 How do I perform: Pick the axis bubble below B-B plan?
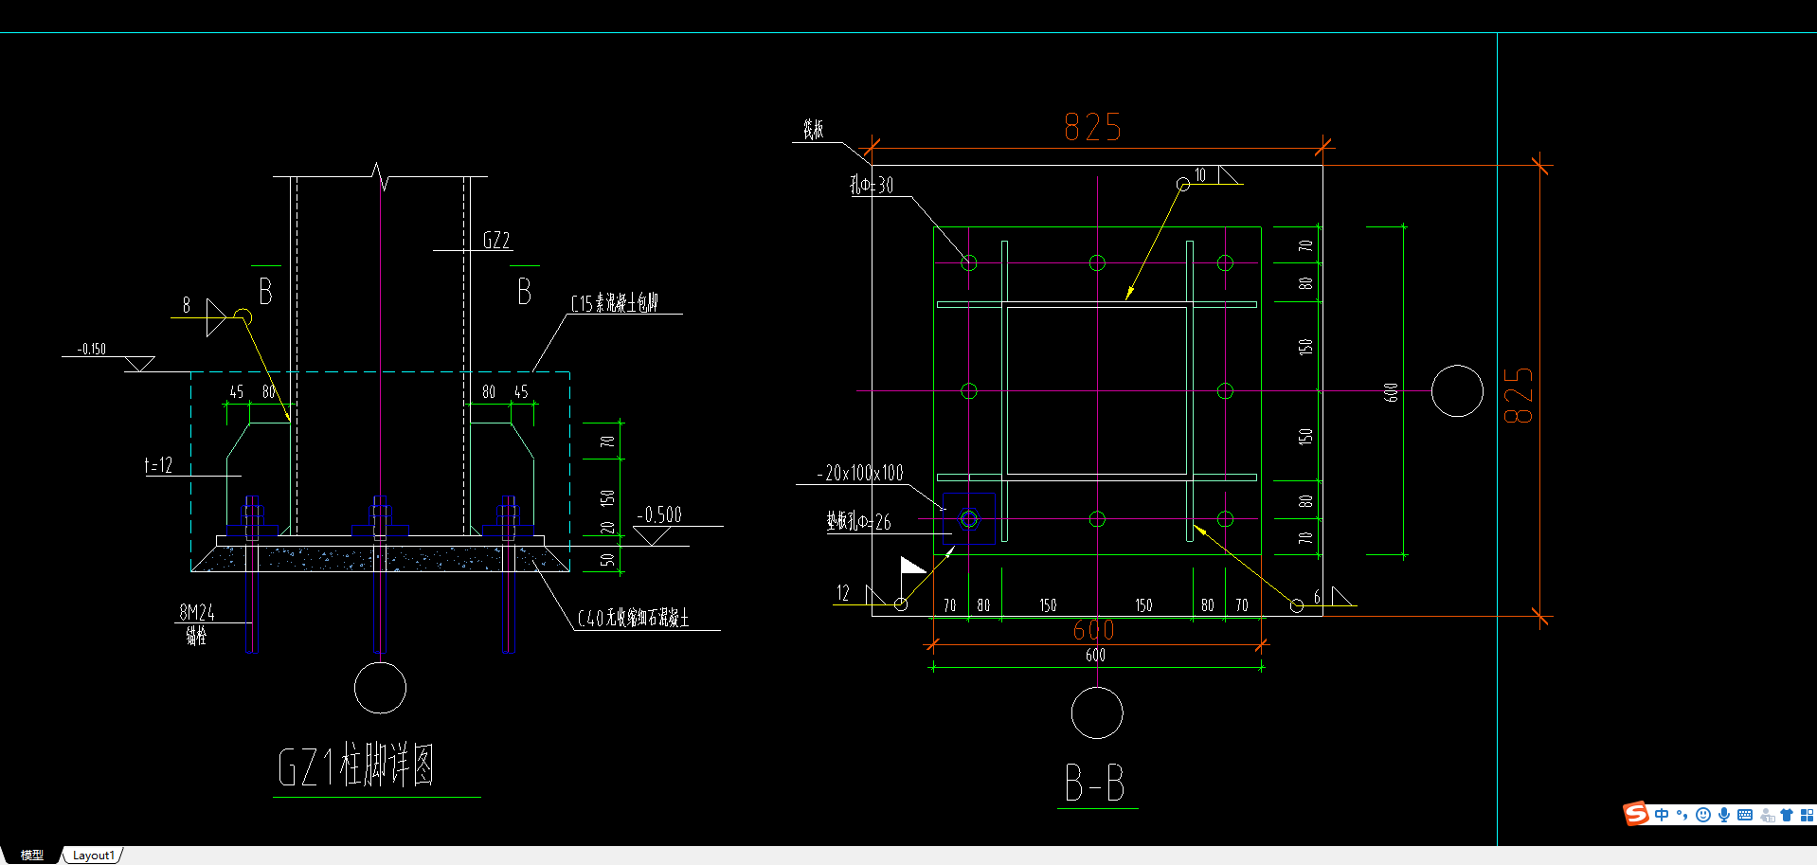(1097, 712)
